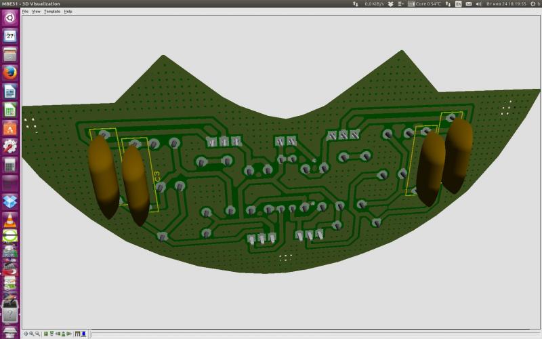The height and width of the screenshot is (339, 542).
Task: Open Dropbox from the launcher
Action: [x=10, y=201]
